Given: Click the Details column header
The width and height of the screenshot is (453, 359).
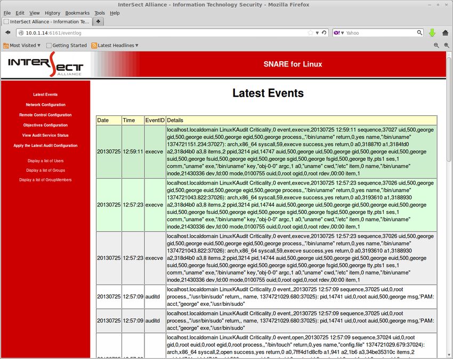Looking at the screenshot, I should [301, 120].
